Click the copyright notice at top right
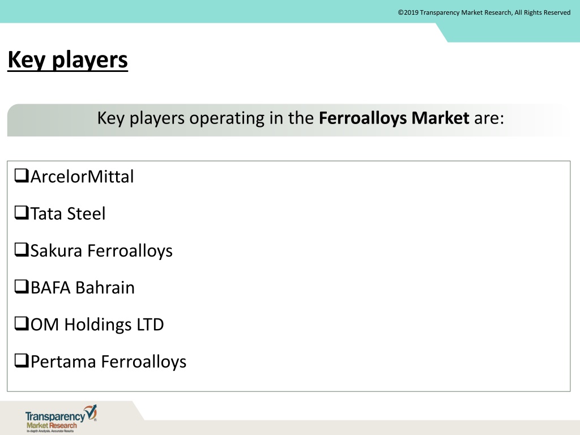This screenshot has width=580, height=435. 484,12
